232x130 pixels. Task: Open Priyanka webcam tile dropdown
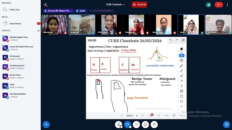[x=132, y=32]
